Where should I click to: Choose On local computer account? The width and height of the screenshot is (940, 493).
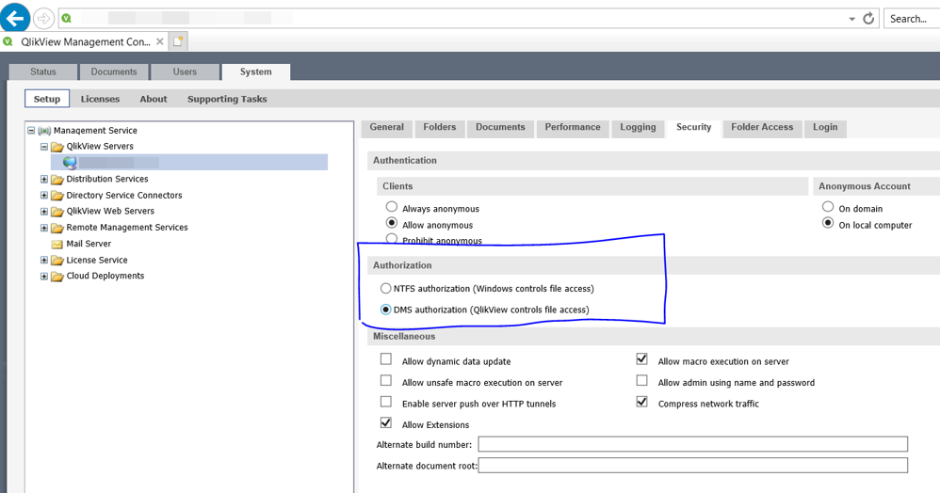(828, 223)
